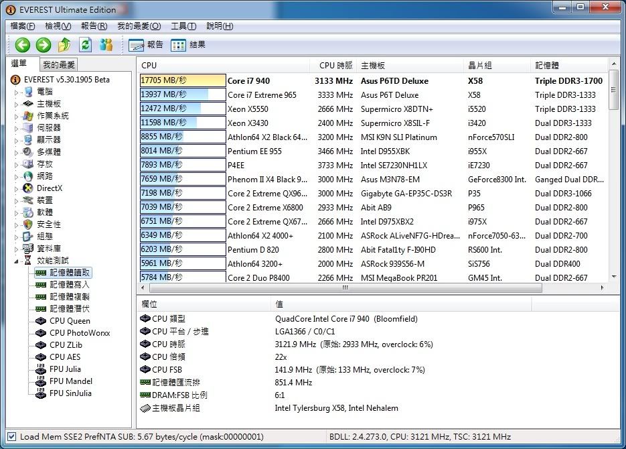The image size is (626, 449).
Task: Select 記憶體複製 memory copy benchmark
Action: click(x=70, y=297)
